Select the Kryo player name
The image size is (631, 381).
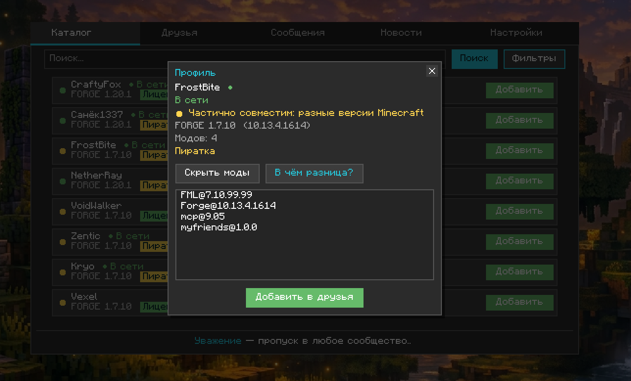coord(83,267)
